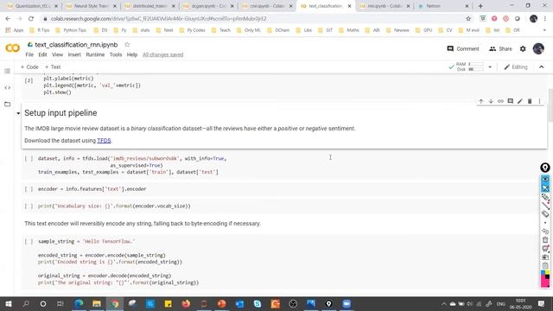
Task: Switch to the dcgan.ipynb browser tab
Action: click(x=208, y=6)
